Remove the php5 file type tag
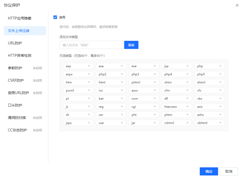Screen dimensions: 242x178 [x=220, y=74]
